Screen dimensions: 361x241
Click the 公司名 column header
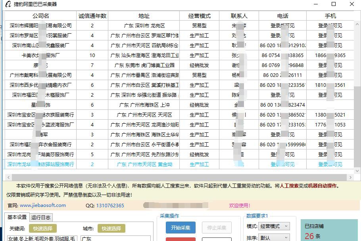pos(40,16)
